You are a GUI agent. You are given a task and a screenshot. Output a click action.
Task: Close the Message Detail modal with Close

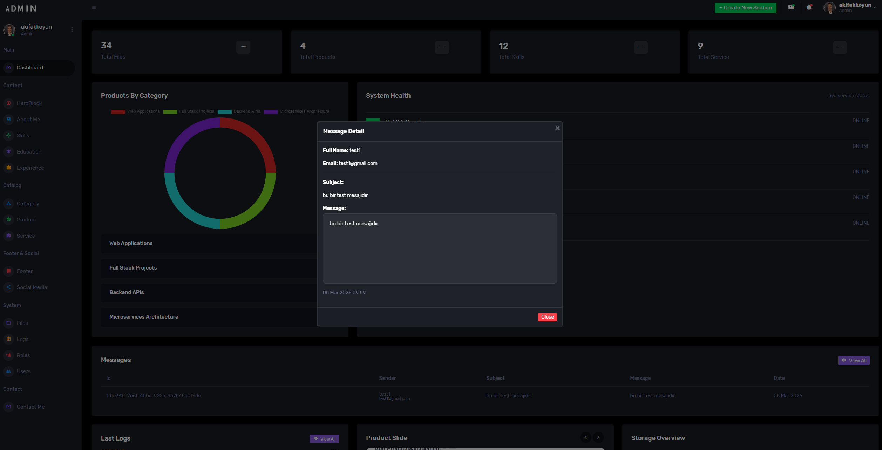(547, 317)
